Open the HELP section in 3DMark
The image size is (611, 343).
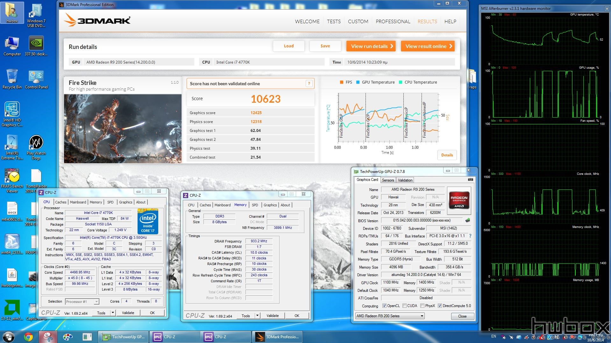coord(450,21)
